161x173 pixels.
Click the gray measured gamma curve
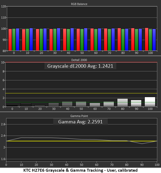click(x=82, y=140)
